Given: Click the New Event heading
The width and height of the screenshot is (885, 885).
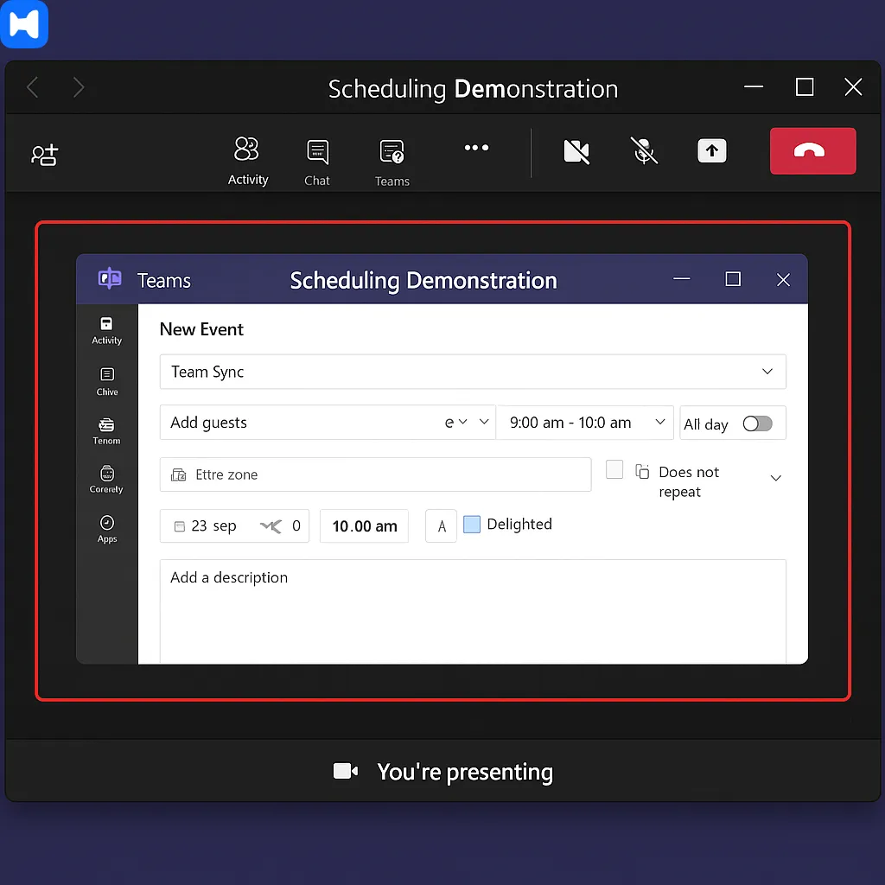Looking at the screenshot, I should pos(201,329).
